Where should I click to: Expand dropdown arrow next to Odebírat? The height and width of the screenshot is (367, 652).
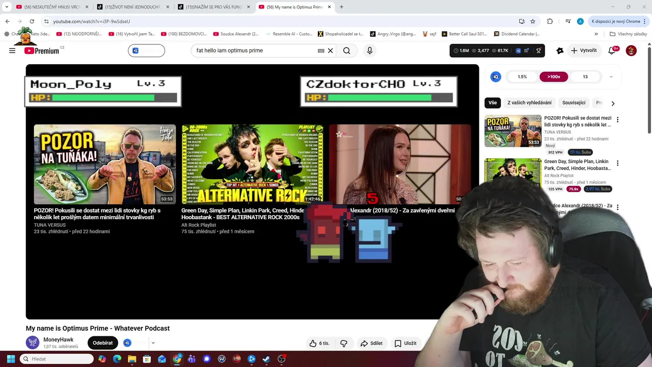coord(153,343)
